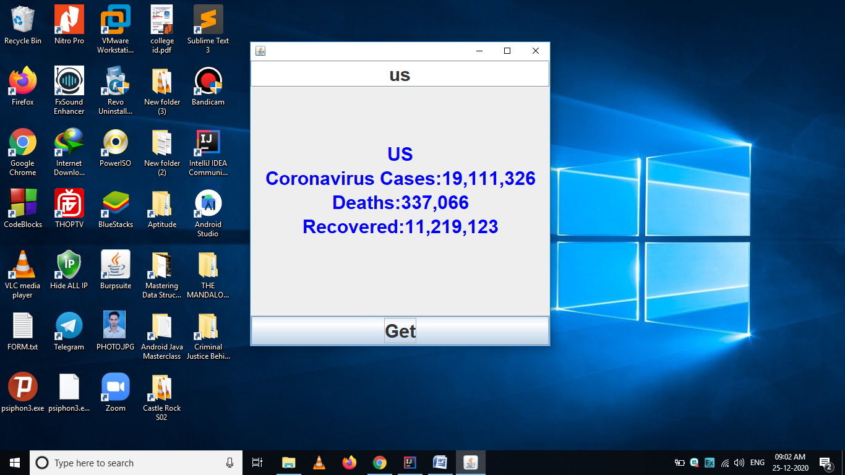
Task: Select the Telegram desktop shortcut
Action: [69, 332]
